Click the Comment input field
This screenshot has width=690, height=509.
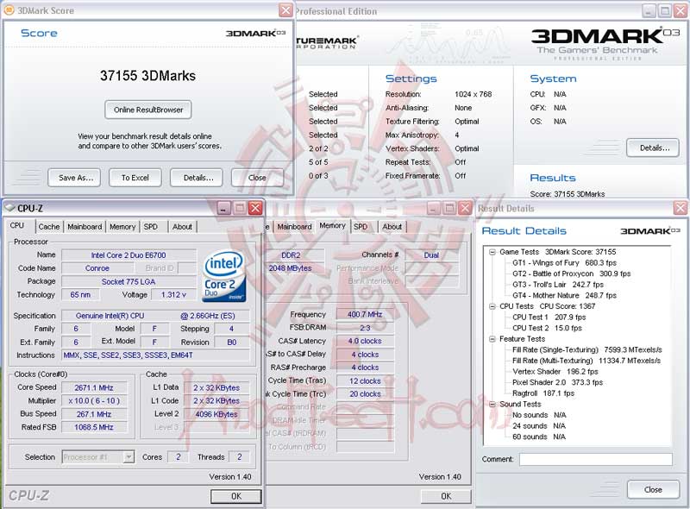point(596,459)
